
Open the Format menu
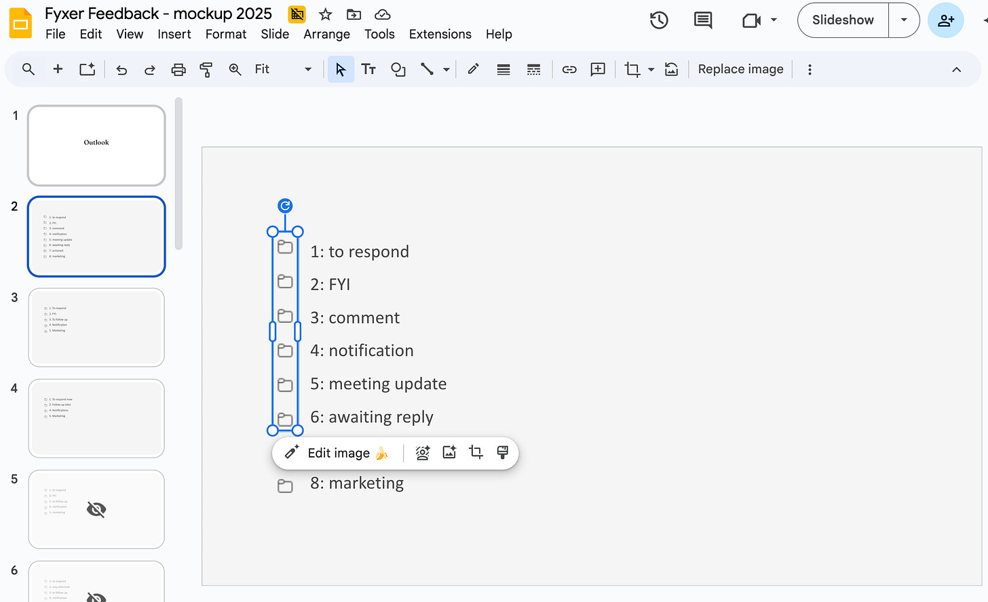(226, 34)
